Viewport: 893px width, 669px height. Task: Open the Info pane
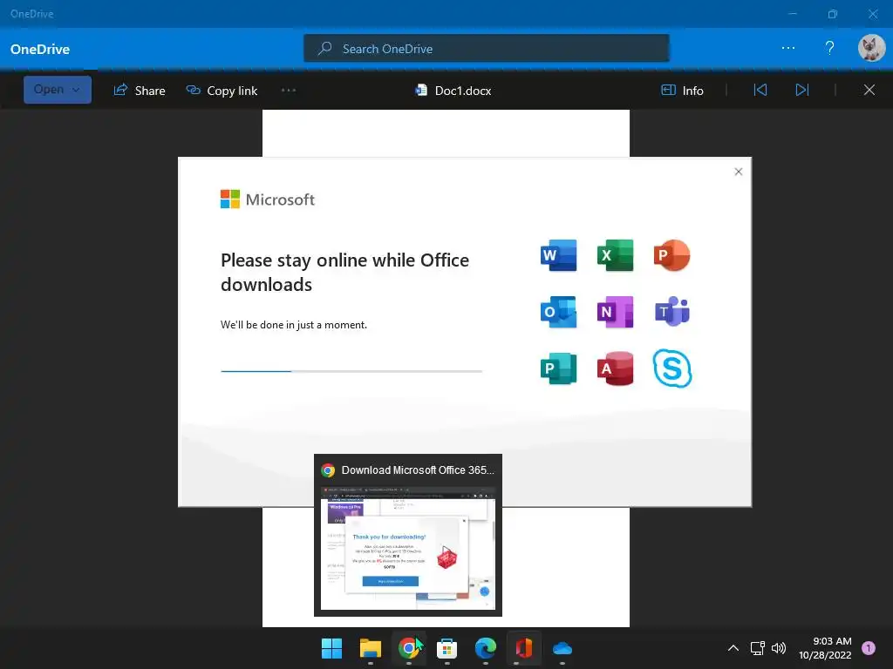point(682,91)
